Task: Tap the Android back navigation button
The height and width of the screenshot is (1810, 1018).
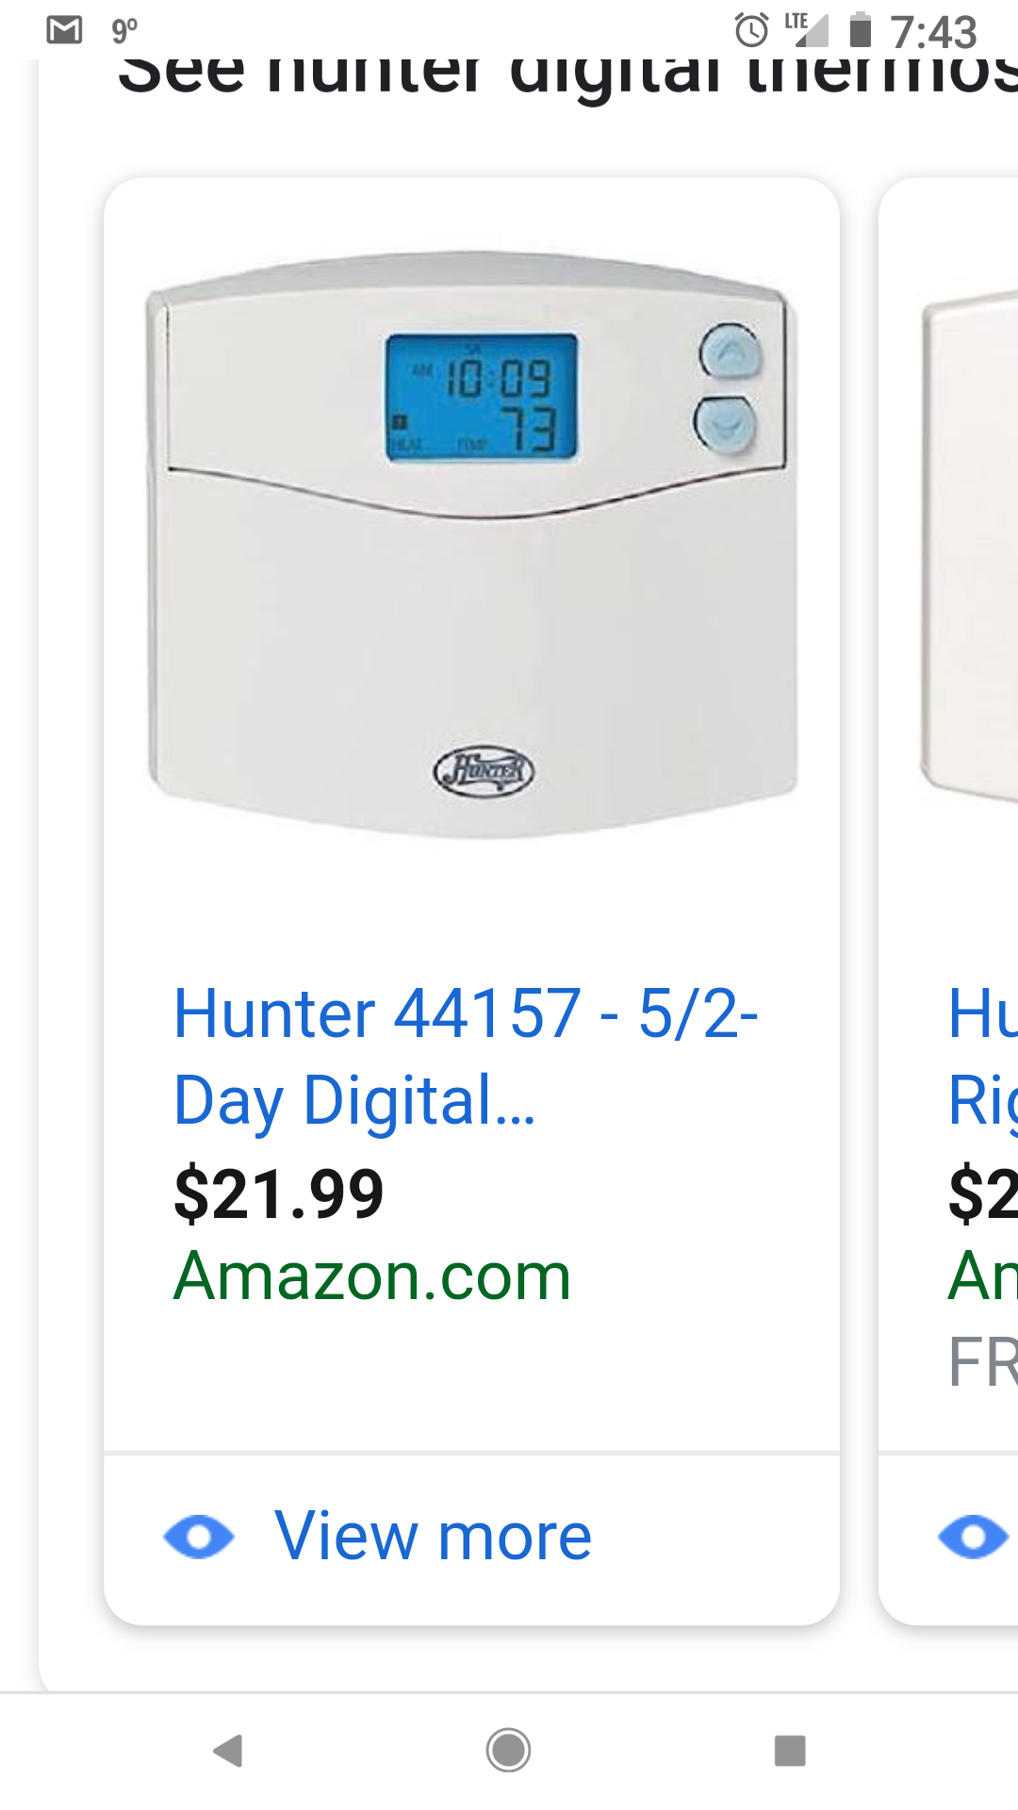Action: tap(229, 1751)
